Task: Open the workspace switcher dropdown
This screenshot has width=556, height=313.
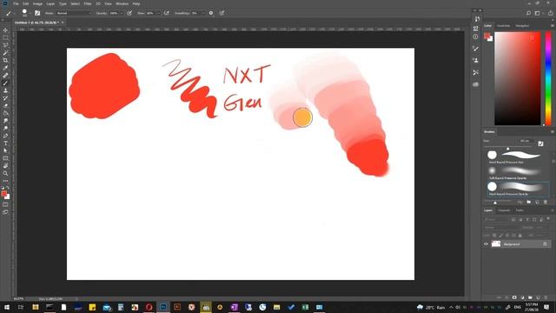Action: [539, 13]
